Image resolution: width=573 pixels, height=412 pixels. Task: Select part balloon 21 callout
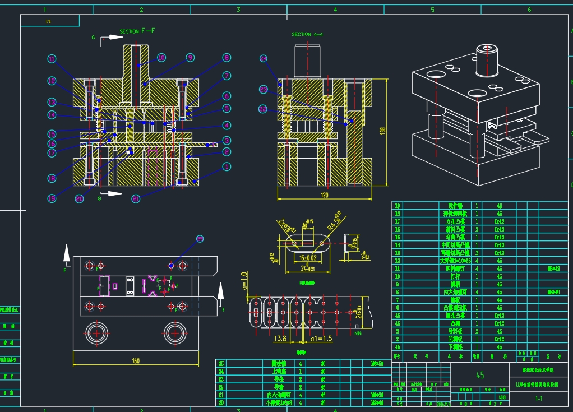click(x=136, y=198)
